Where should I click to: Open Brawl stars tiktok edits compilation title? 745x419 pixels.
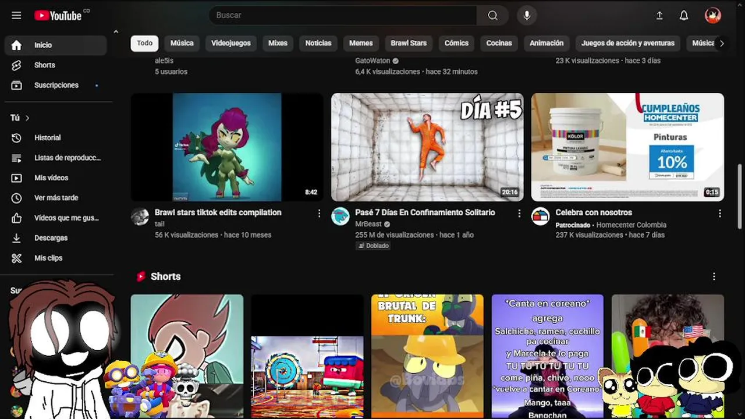click(218, 212)
